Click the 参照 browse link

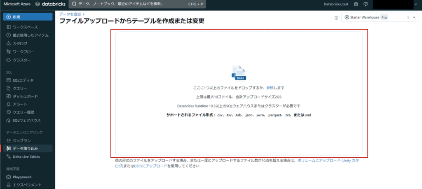(270, 88)
